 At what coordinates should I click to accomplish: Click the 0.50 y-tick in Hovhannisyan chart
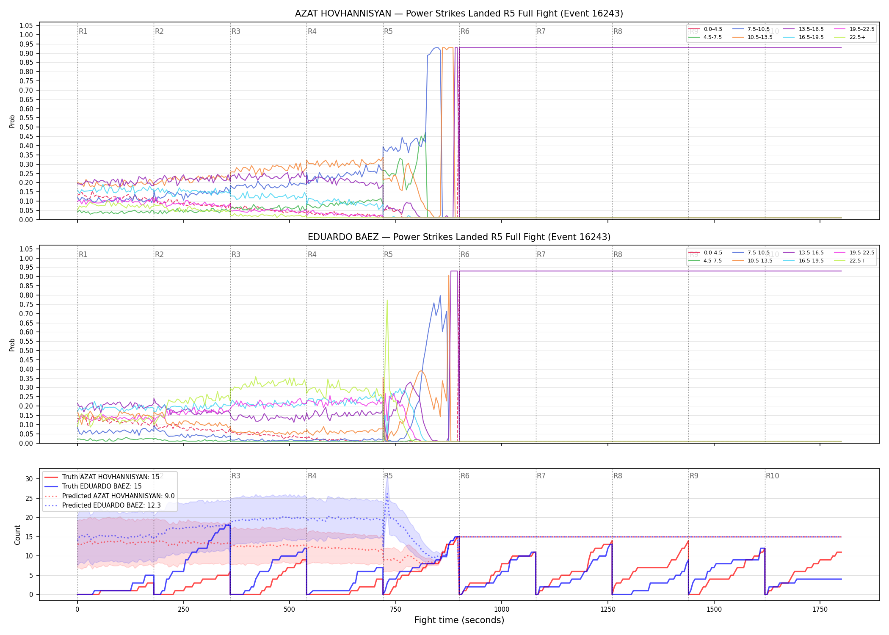pos(26,127)
